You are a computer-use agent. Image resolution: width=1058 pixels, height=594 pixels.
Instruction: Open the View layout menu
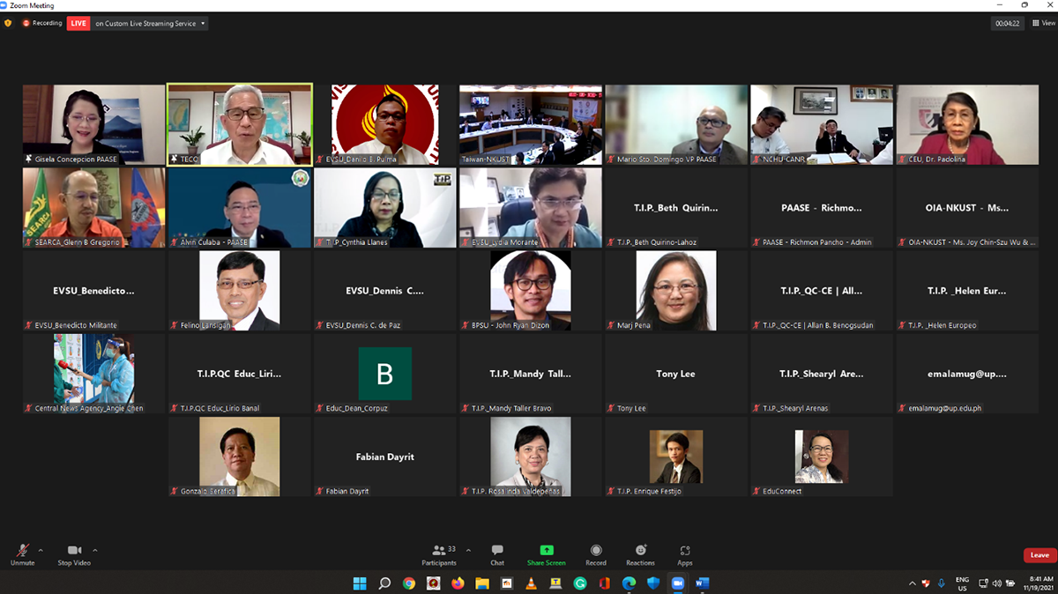tap(1042, 24)
